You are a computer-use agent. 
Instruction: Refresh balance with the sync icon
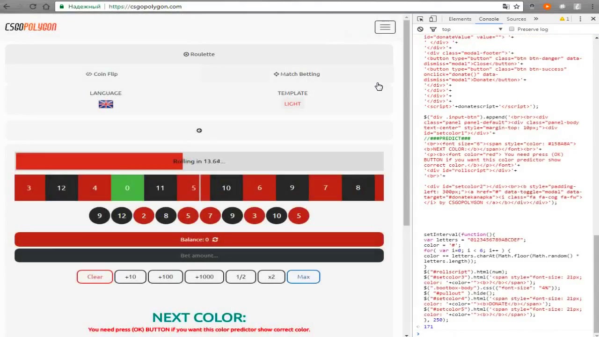(215, 240)
